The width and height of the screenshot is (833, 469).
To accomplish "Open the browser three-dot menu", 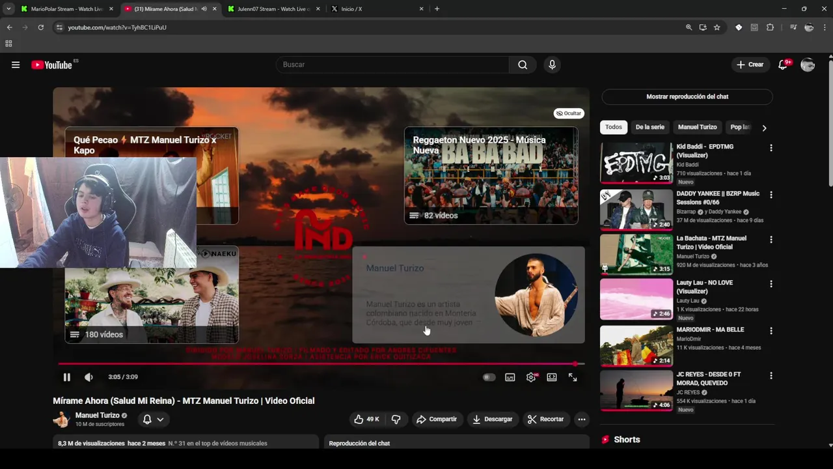I will tap(825, 27).
